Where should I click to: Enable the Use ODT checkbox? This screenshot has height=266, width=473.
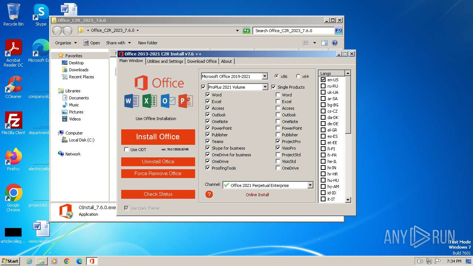point(127,150)
